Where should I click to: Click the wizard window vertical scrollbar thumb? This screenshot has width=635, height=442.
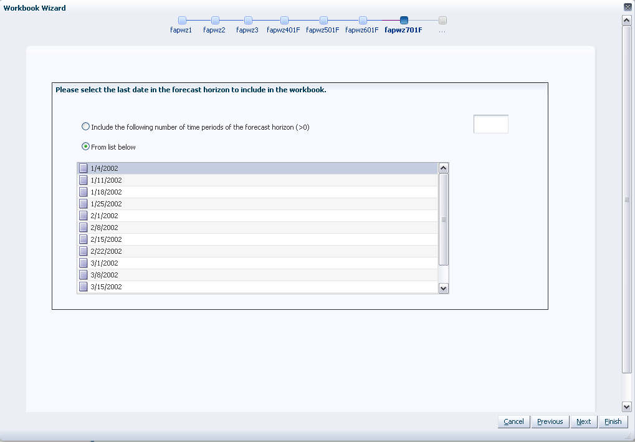pyautogui.click(x=626, y=199)
